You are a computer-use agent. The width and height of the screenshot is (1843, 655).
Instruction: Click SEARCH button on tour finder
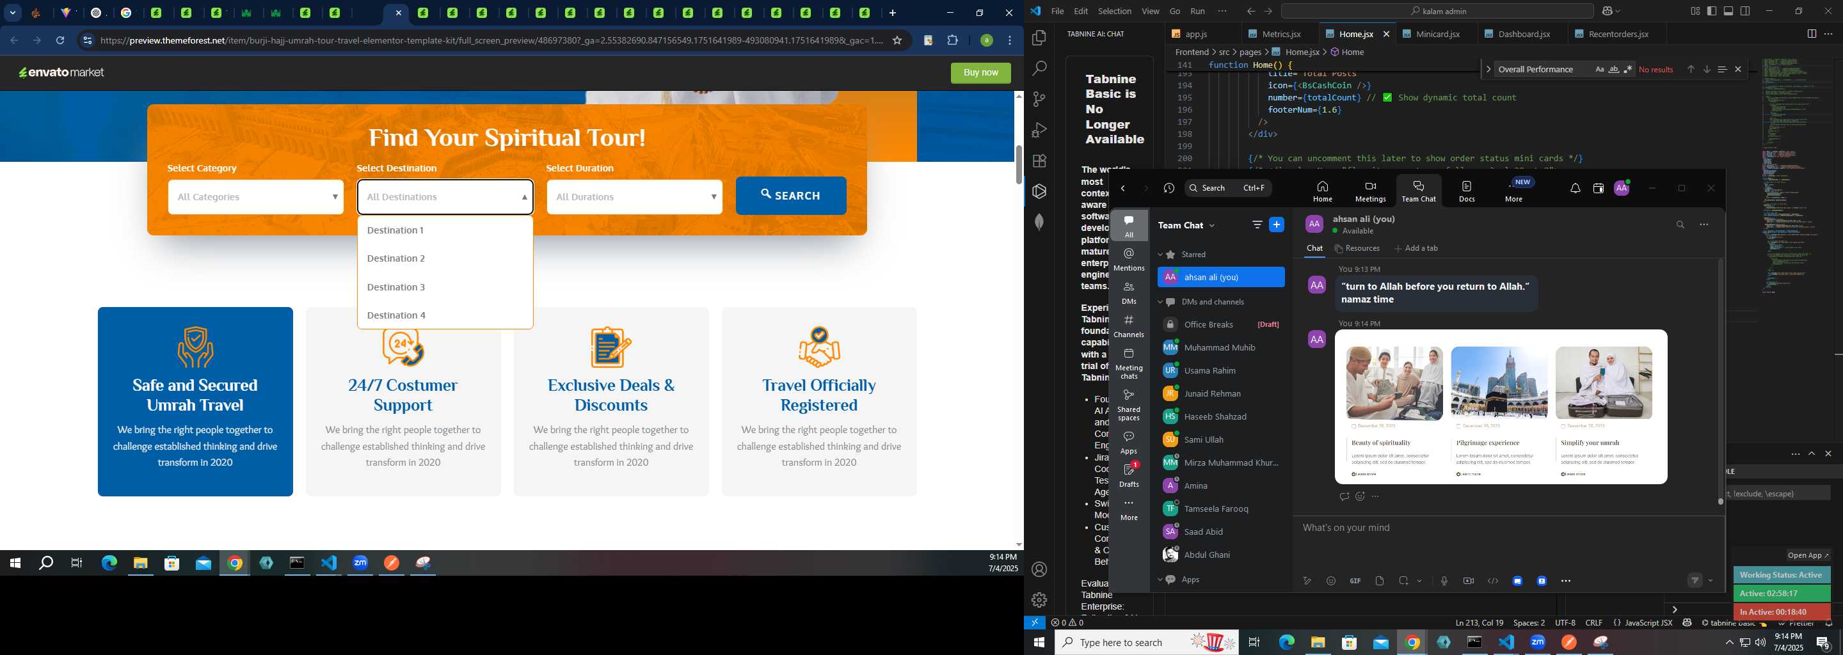tap(790, 195)
